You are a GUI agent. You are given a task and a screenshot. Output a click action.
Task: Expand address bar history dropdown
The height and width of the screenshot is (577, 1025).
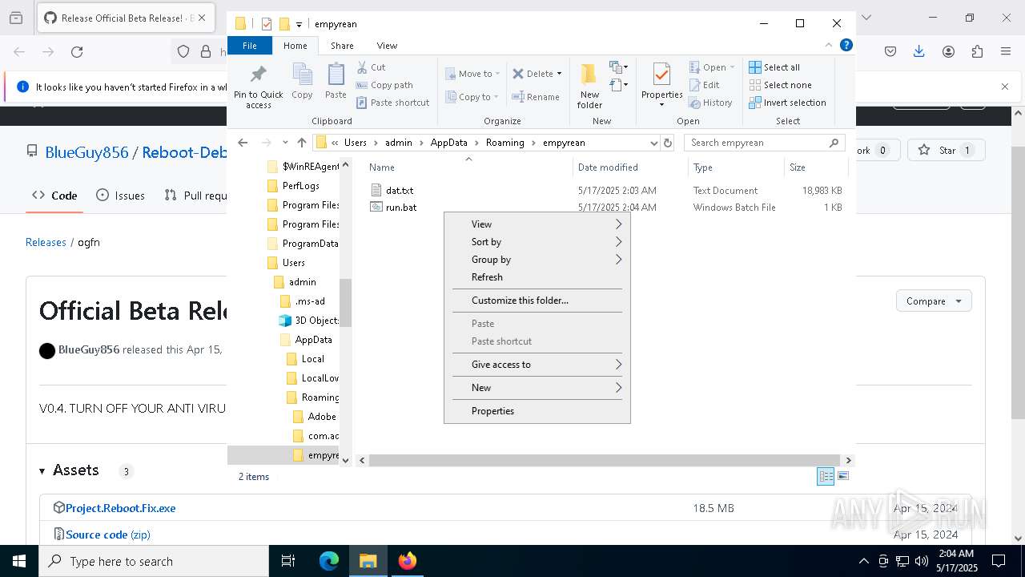point(653,143)
